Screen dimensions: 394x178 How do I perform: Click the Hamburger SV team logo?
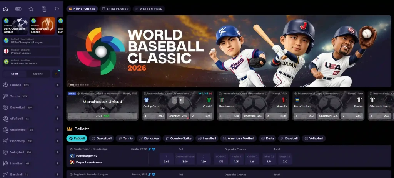coord(72,156)
